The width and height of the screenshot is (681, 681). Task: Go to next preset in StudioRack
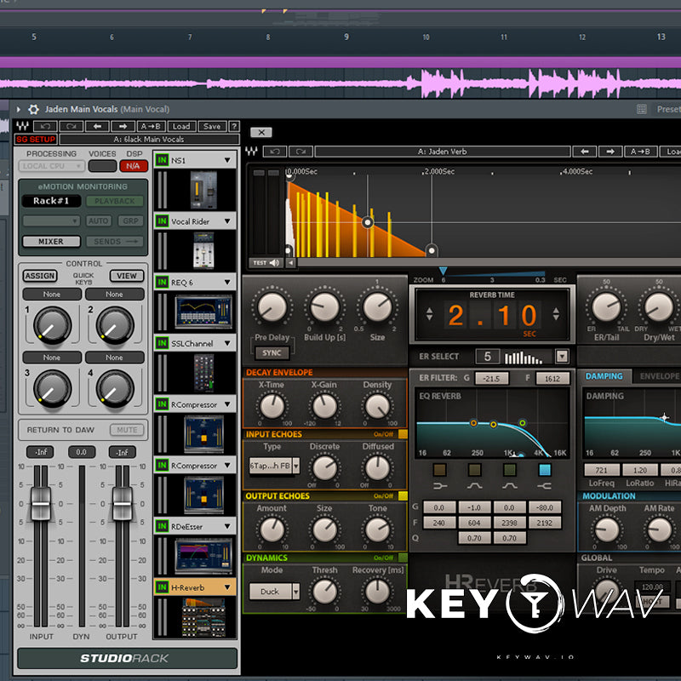tap(123, 126)
